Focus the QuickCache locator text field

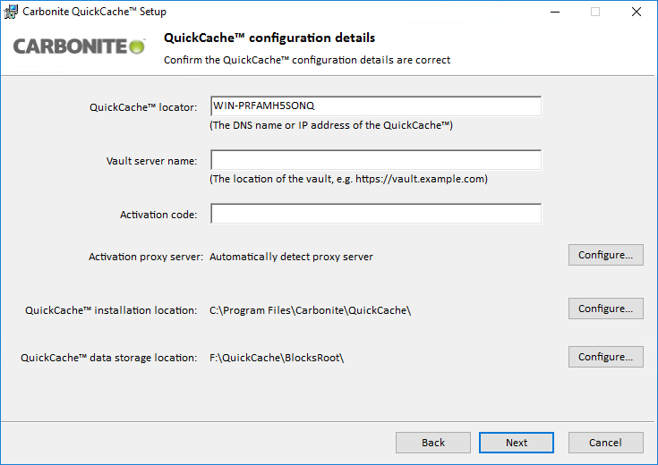pos(375,106)
